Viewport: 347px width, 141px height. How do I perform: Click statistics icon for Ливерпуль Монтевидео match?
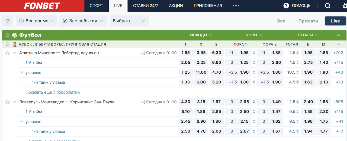(143, 102)
